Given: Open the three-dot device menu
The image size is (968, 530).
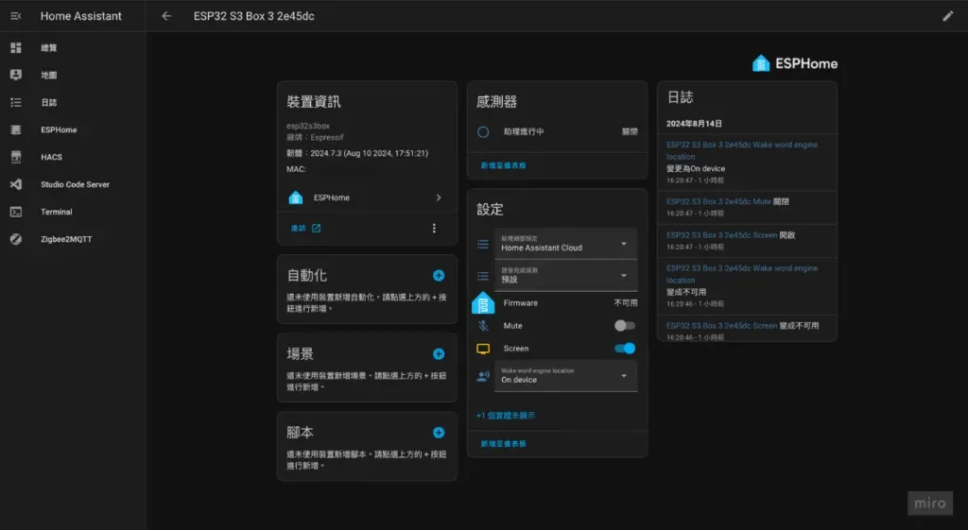Looking at the screenshot, I should [x=434, y=229].
